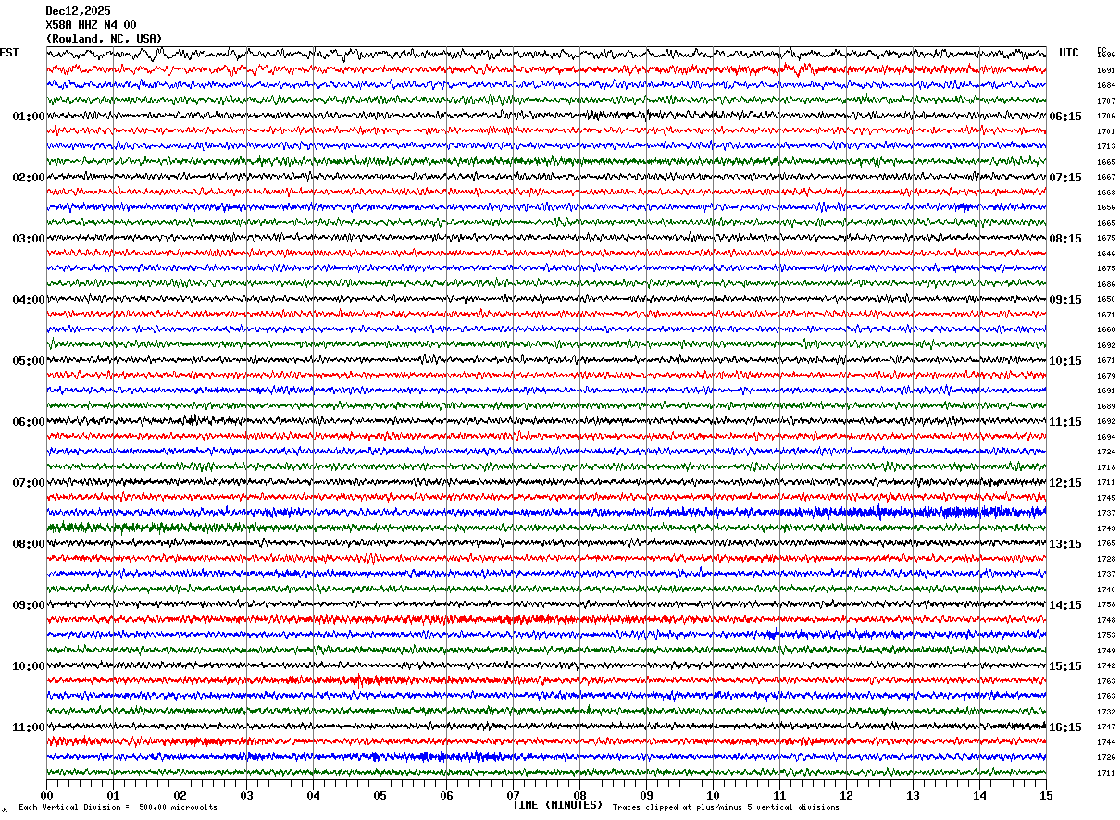This screenshot has height=820, width=1120.
Task: Click the TIME (MINUTES) axis title
Action: click(x=557, y=805)
